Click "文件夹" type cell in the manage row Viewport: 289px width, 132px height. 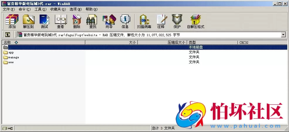[x=194, y=57]
